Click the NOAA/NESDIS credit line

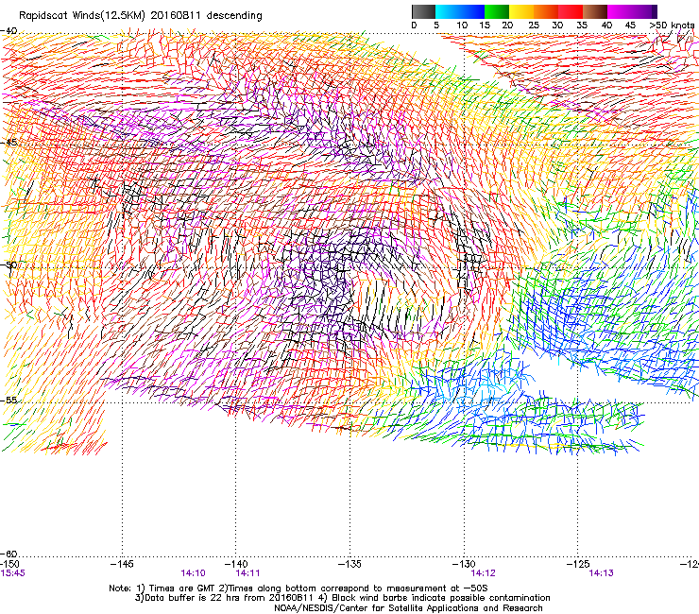[408, 608]
